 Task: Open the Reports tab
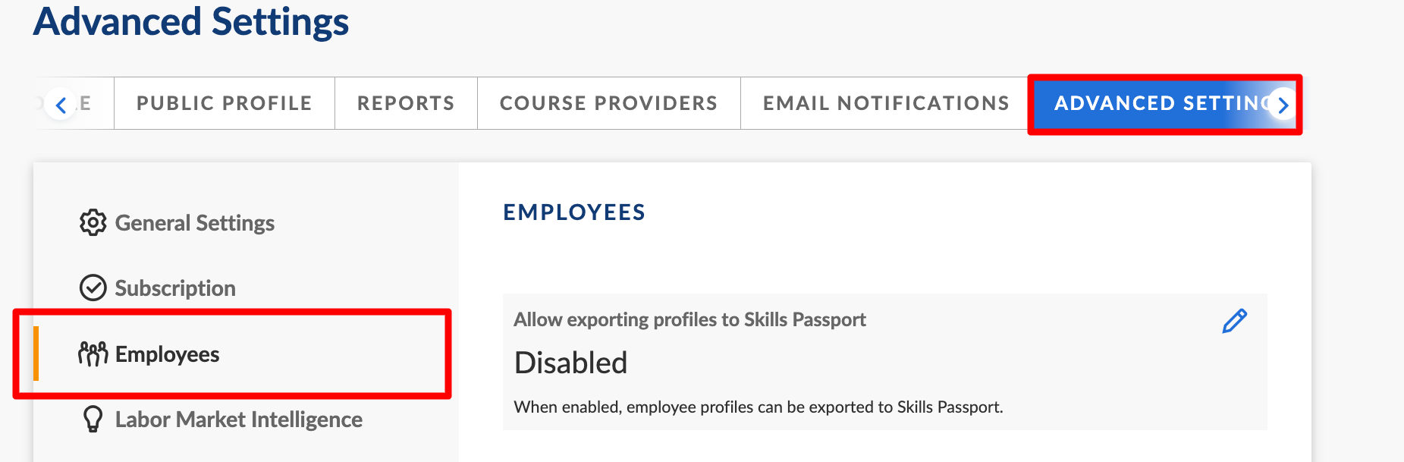tap(406, 103)
